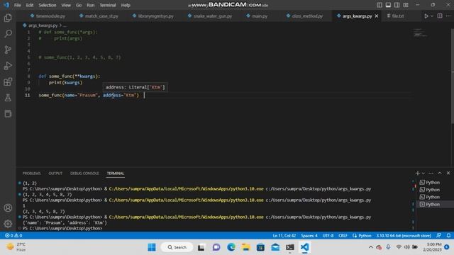The width and height of the screenshot is (454, 255).
Task: Open the Manage gear settings icon
Action: (8, 224)
